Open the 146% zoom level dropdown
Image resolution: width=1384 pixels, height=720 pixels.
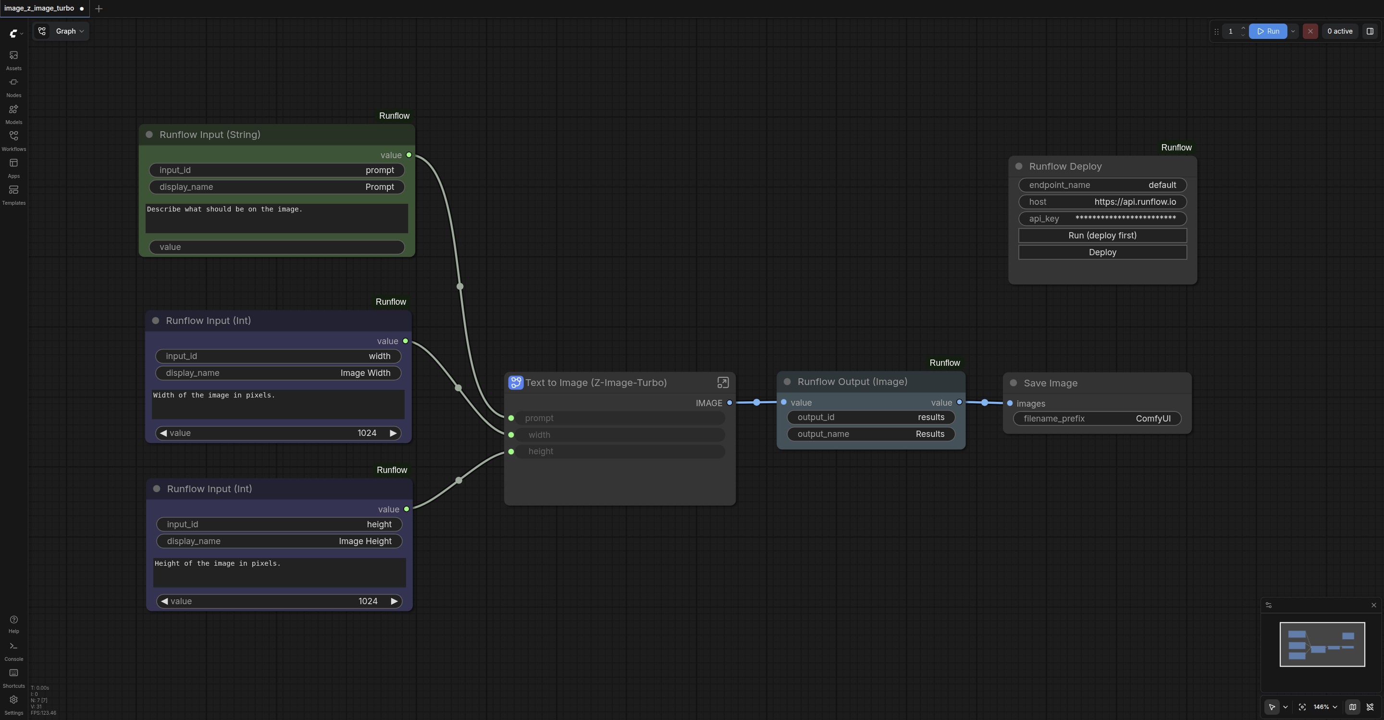point(1325,707)
